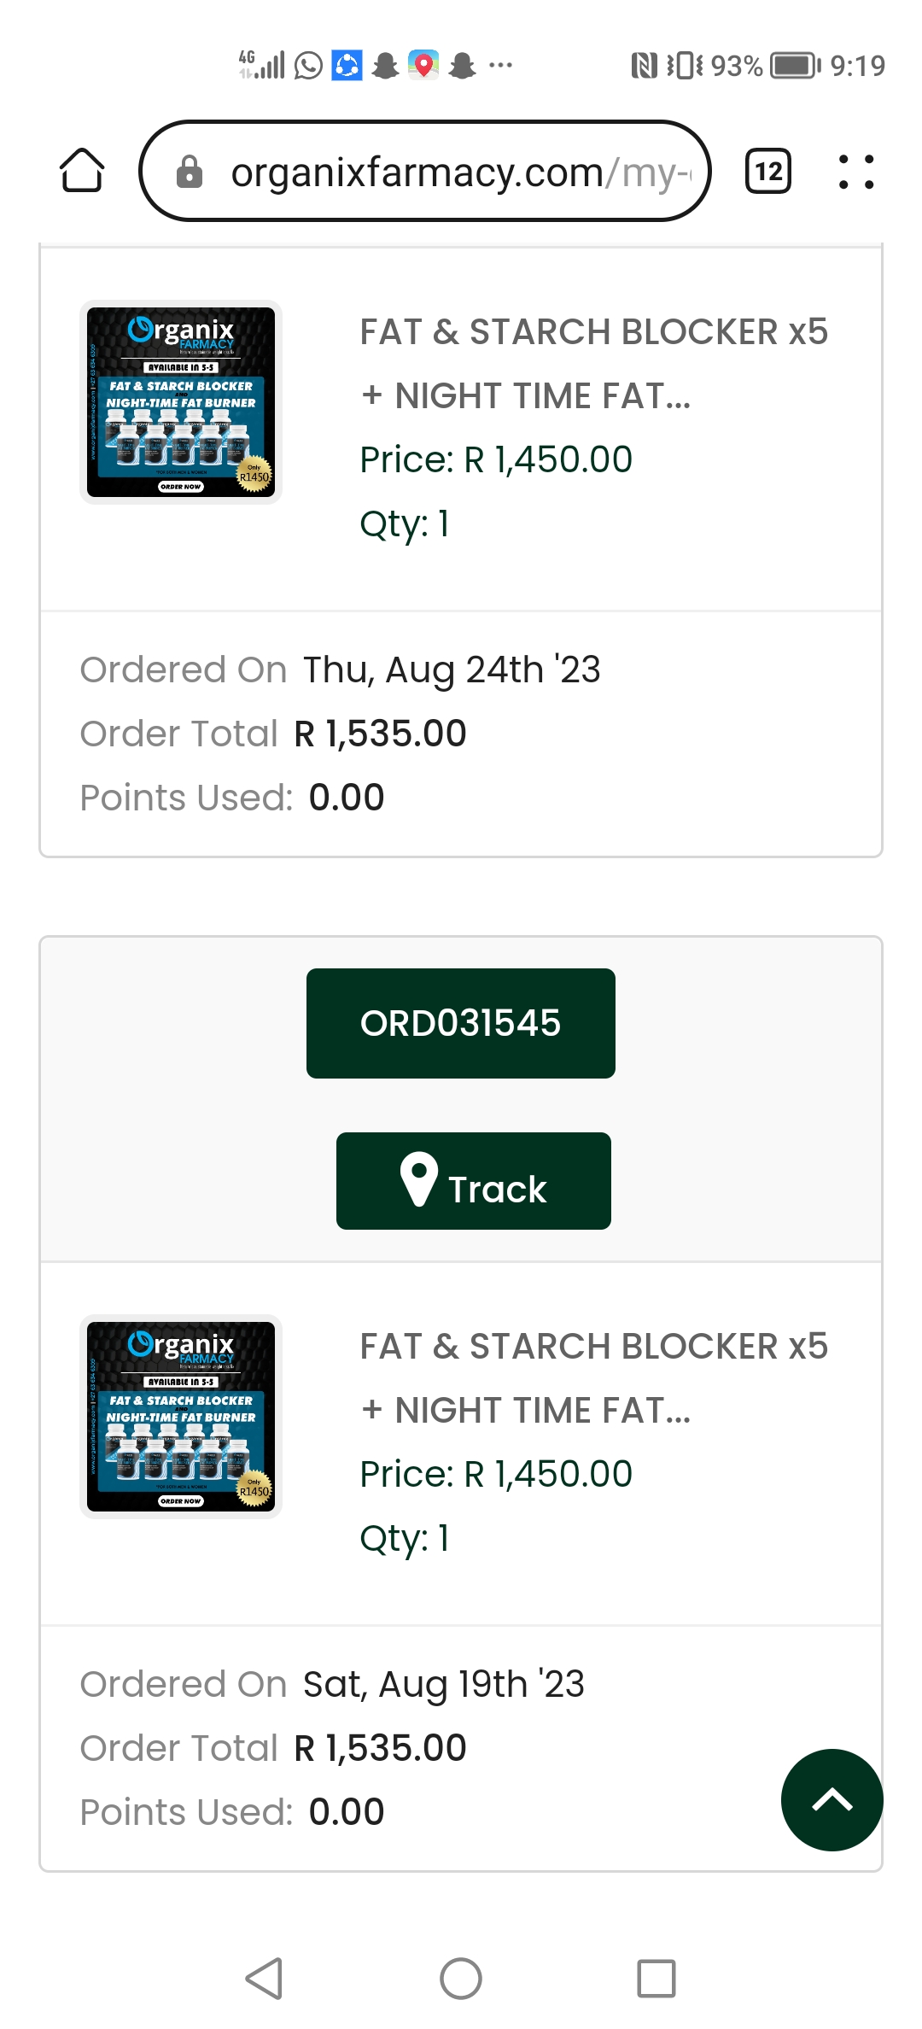Tap the Android back navigation button
Screen dimensions: 922x2029
(264, 1979)
